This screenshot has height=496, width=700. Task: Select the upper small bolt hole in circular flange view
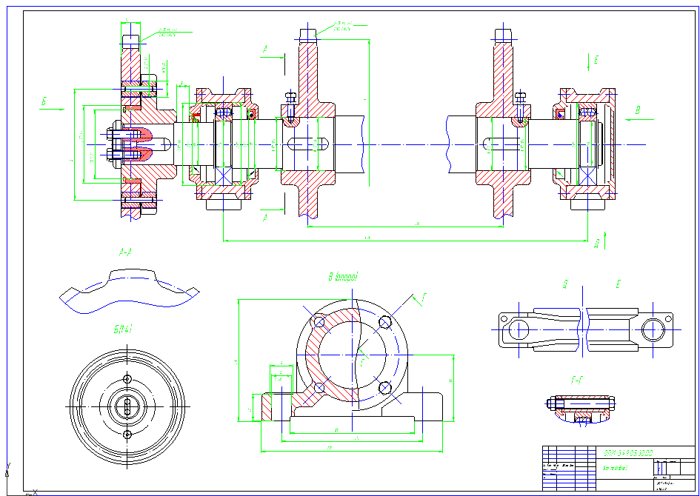(x=127, y=379)
